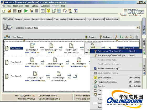Switch to the Authentication tab

(x=112, y=19)
